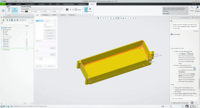The image size is (200, 108).
Task: Toggle the highlighted attached preview icon
Action: pos(76,10)
